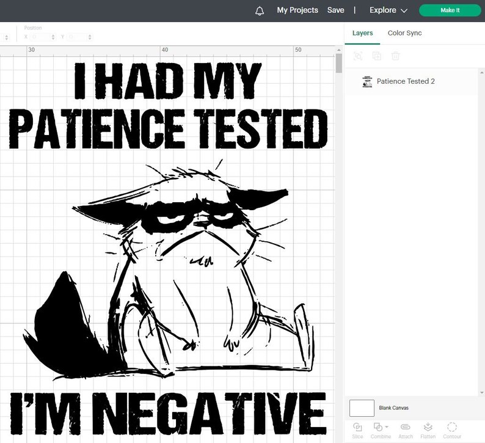Image resolution: width=485 pixels, height=443 pixels.
Task: Click the canvas vertical scrollbar thumb
Action: [x=338, y=64]
